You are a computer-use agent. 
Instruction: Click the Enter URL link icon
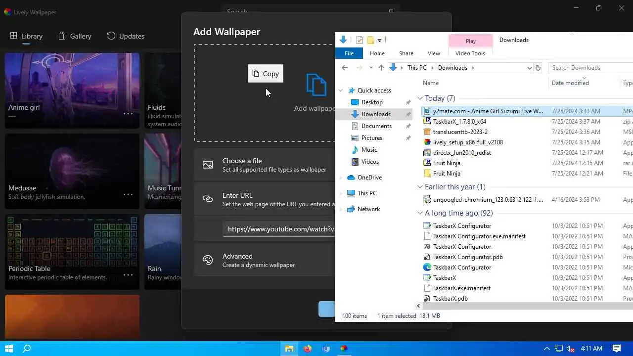point(208,199)
